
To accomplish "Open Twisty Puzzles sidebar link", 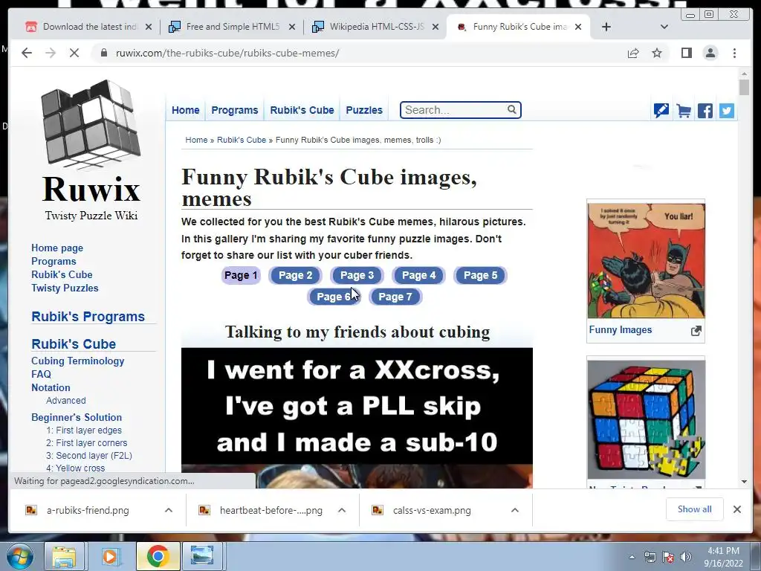I will coord(65,288).
